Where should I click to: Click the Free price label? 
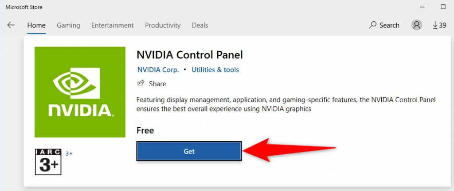145,130
